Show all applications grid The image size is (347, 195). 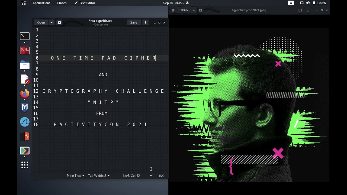point(25,165)
